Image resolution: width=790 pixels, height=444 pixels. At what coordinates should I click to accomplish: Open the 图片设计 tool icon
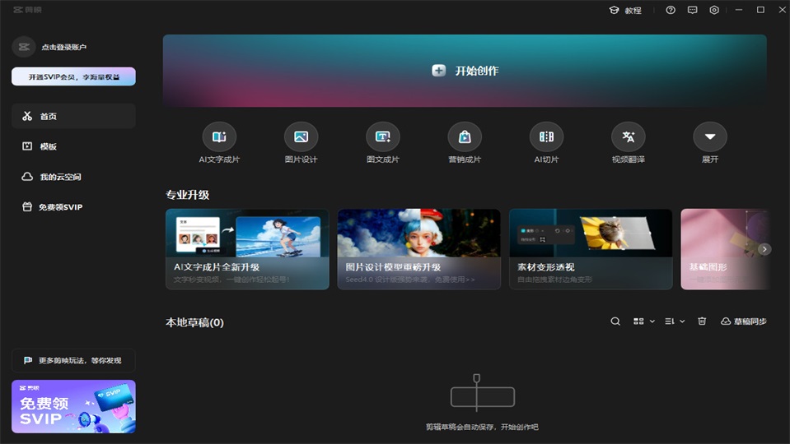click(x=301, y=136)
